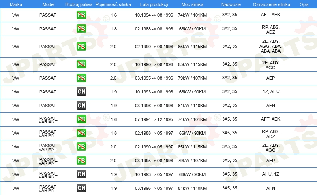Image resolution: width=317 pixels, height=195 pixels.
Task: Click AFN engine code in Passat Variant row
Action: pyautogui.click(x=270, y=188)
